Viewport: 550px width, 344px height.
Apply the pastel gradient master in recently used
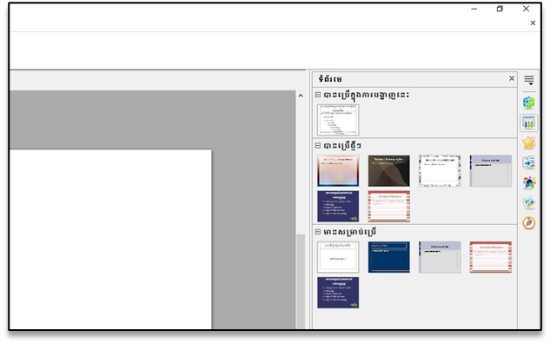pos(338,171)
